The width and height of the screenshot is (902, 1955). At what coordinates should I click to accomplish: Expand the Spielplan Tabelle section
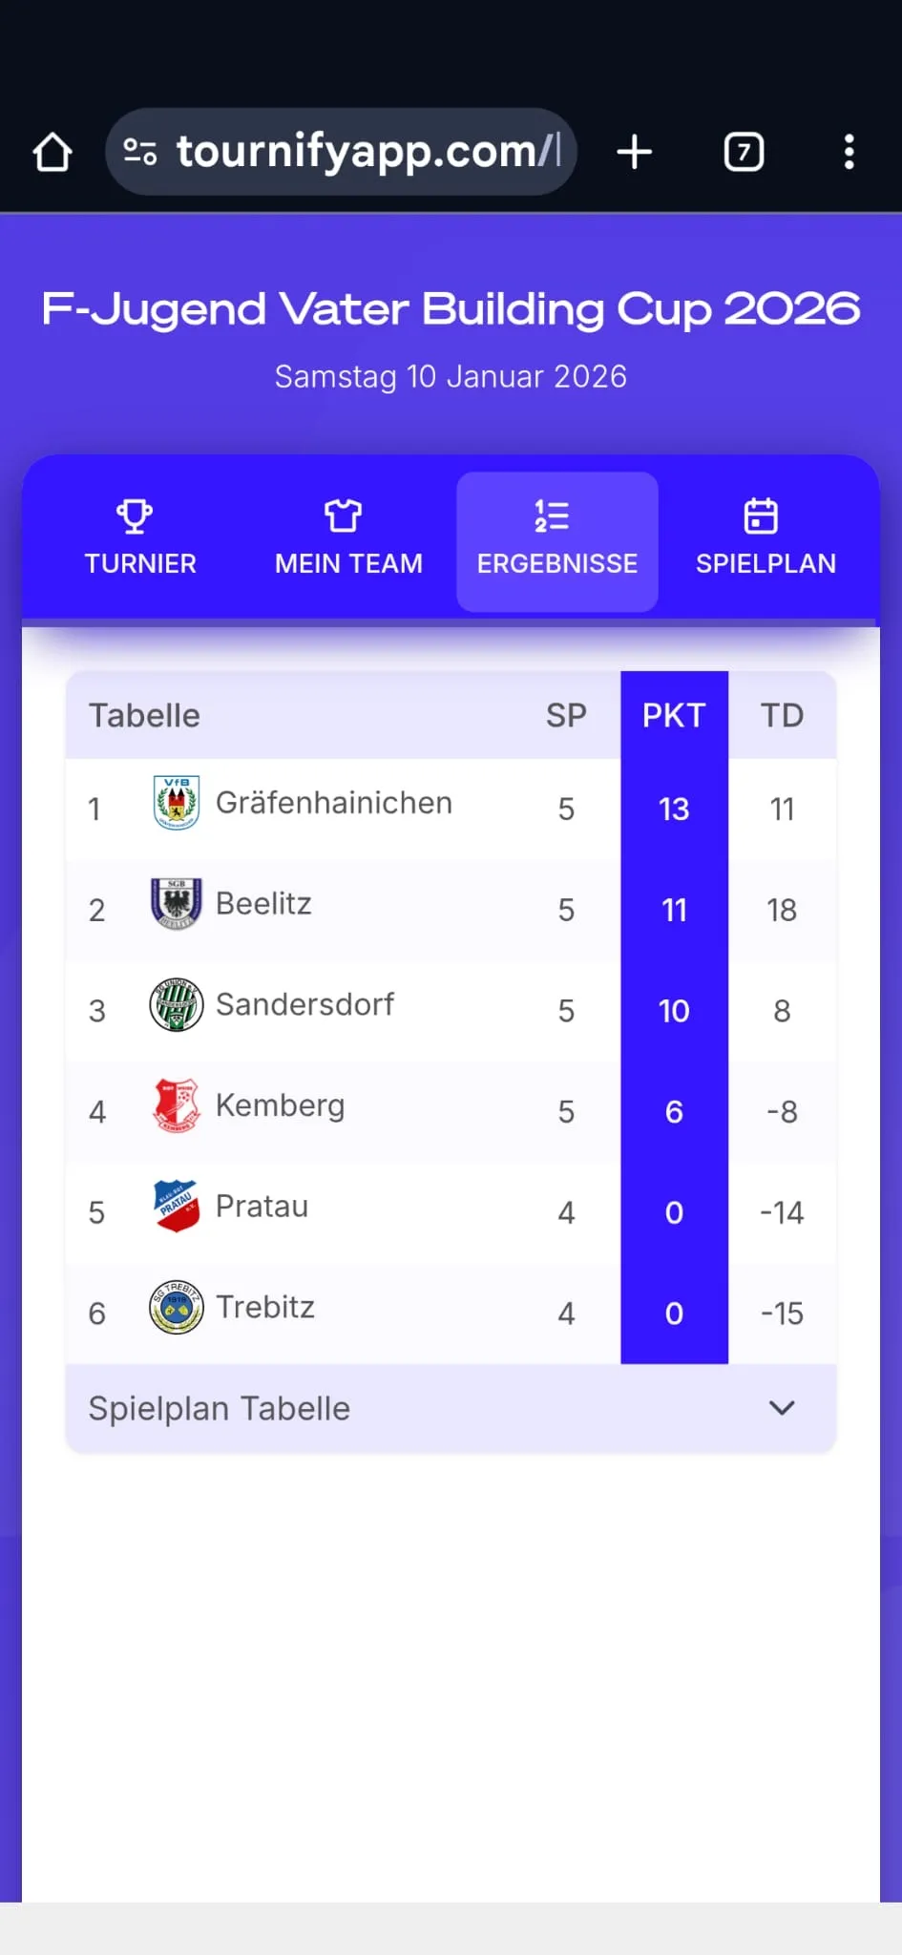[220, 1409]
